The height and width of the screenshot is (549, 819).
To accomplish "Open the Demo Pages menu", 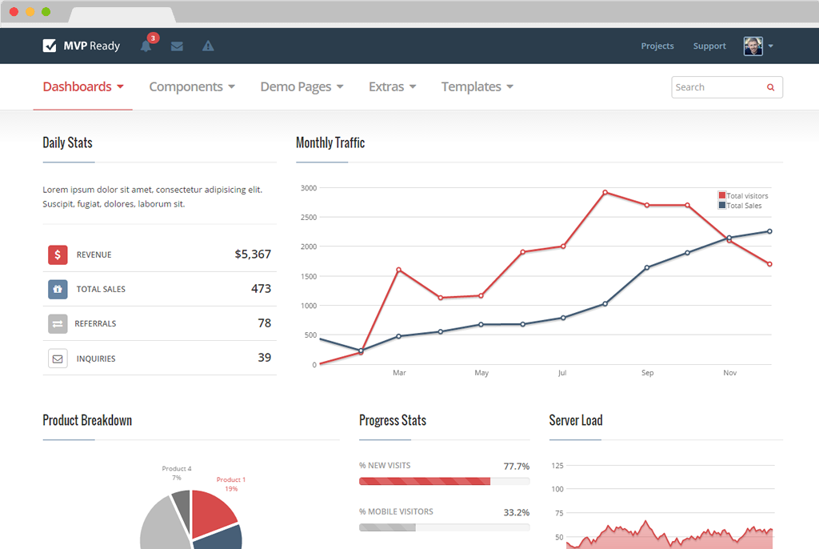I will point(302,86).
